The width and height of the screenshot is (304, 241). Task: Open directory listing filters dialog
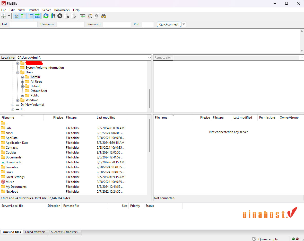(83, 16)
